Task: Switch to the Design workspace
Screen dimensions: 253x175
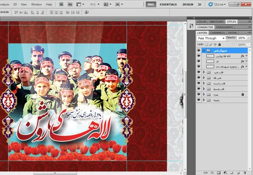Action: (x=188, y=4)
